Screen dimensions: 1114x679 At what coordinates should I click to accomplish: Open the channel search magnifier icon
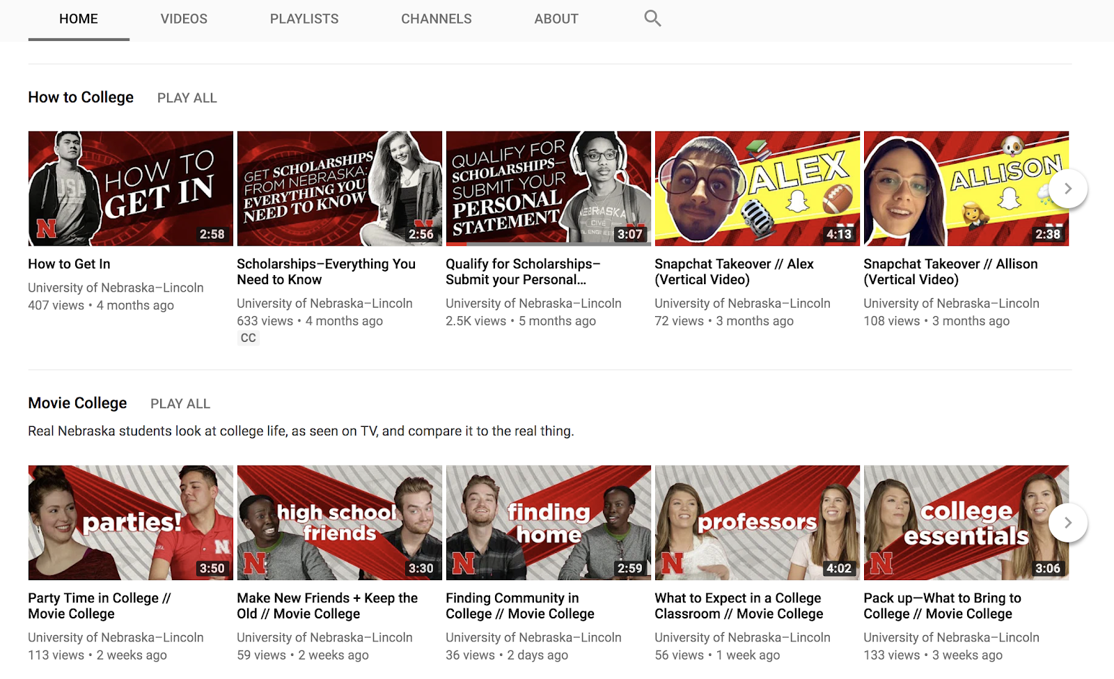tap(652, 18)
